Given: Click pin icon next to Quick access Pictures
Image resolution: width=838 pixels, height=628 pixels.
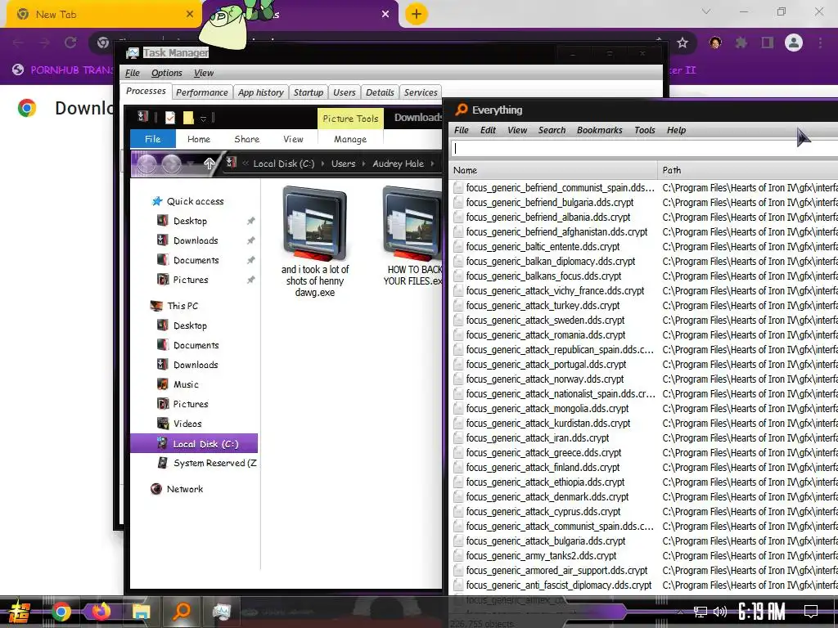Looking at the screenshot, I should tap(250, 280).
